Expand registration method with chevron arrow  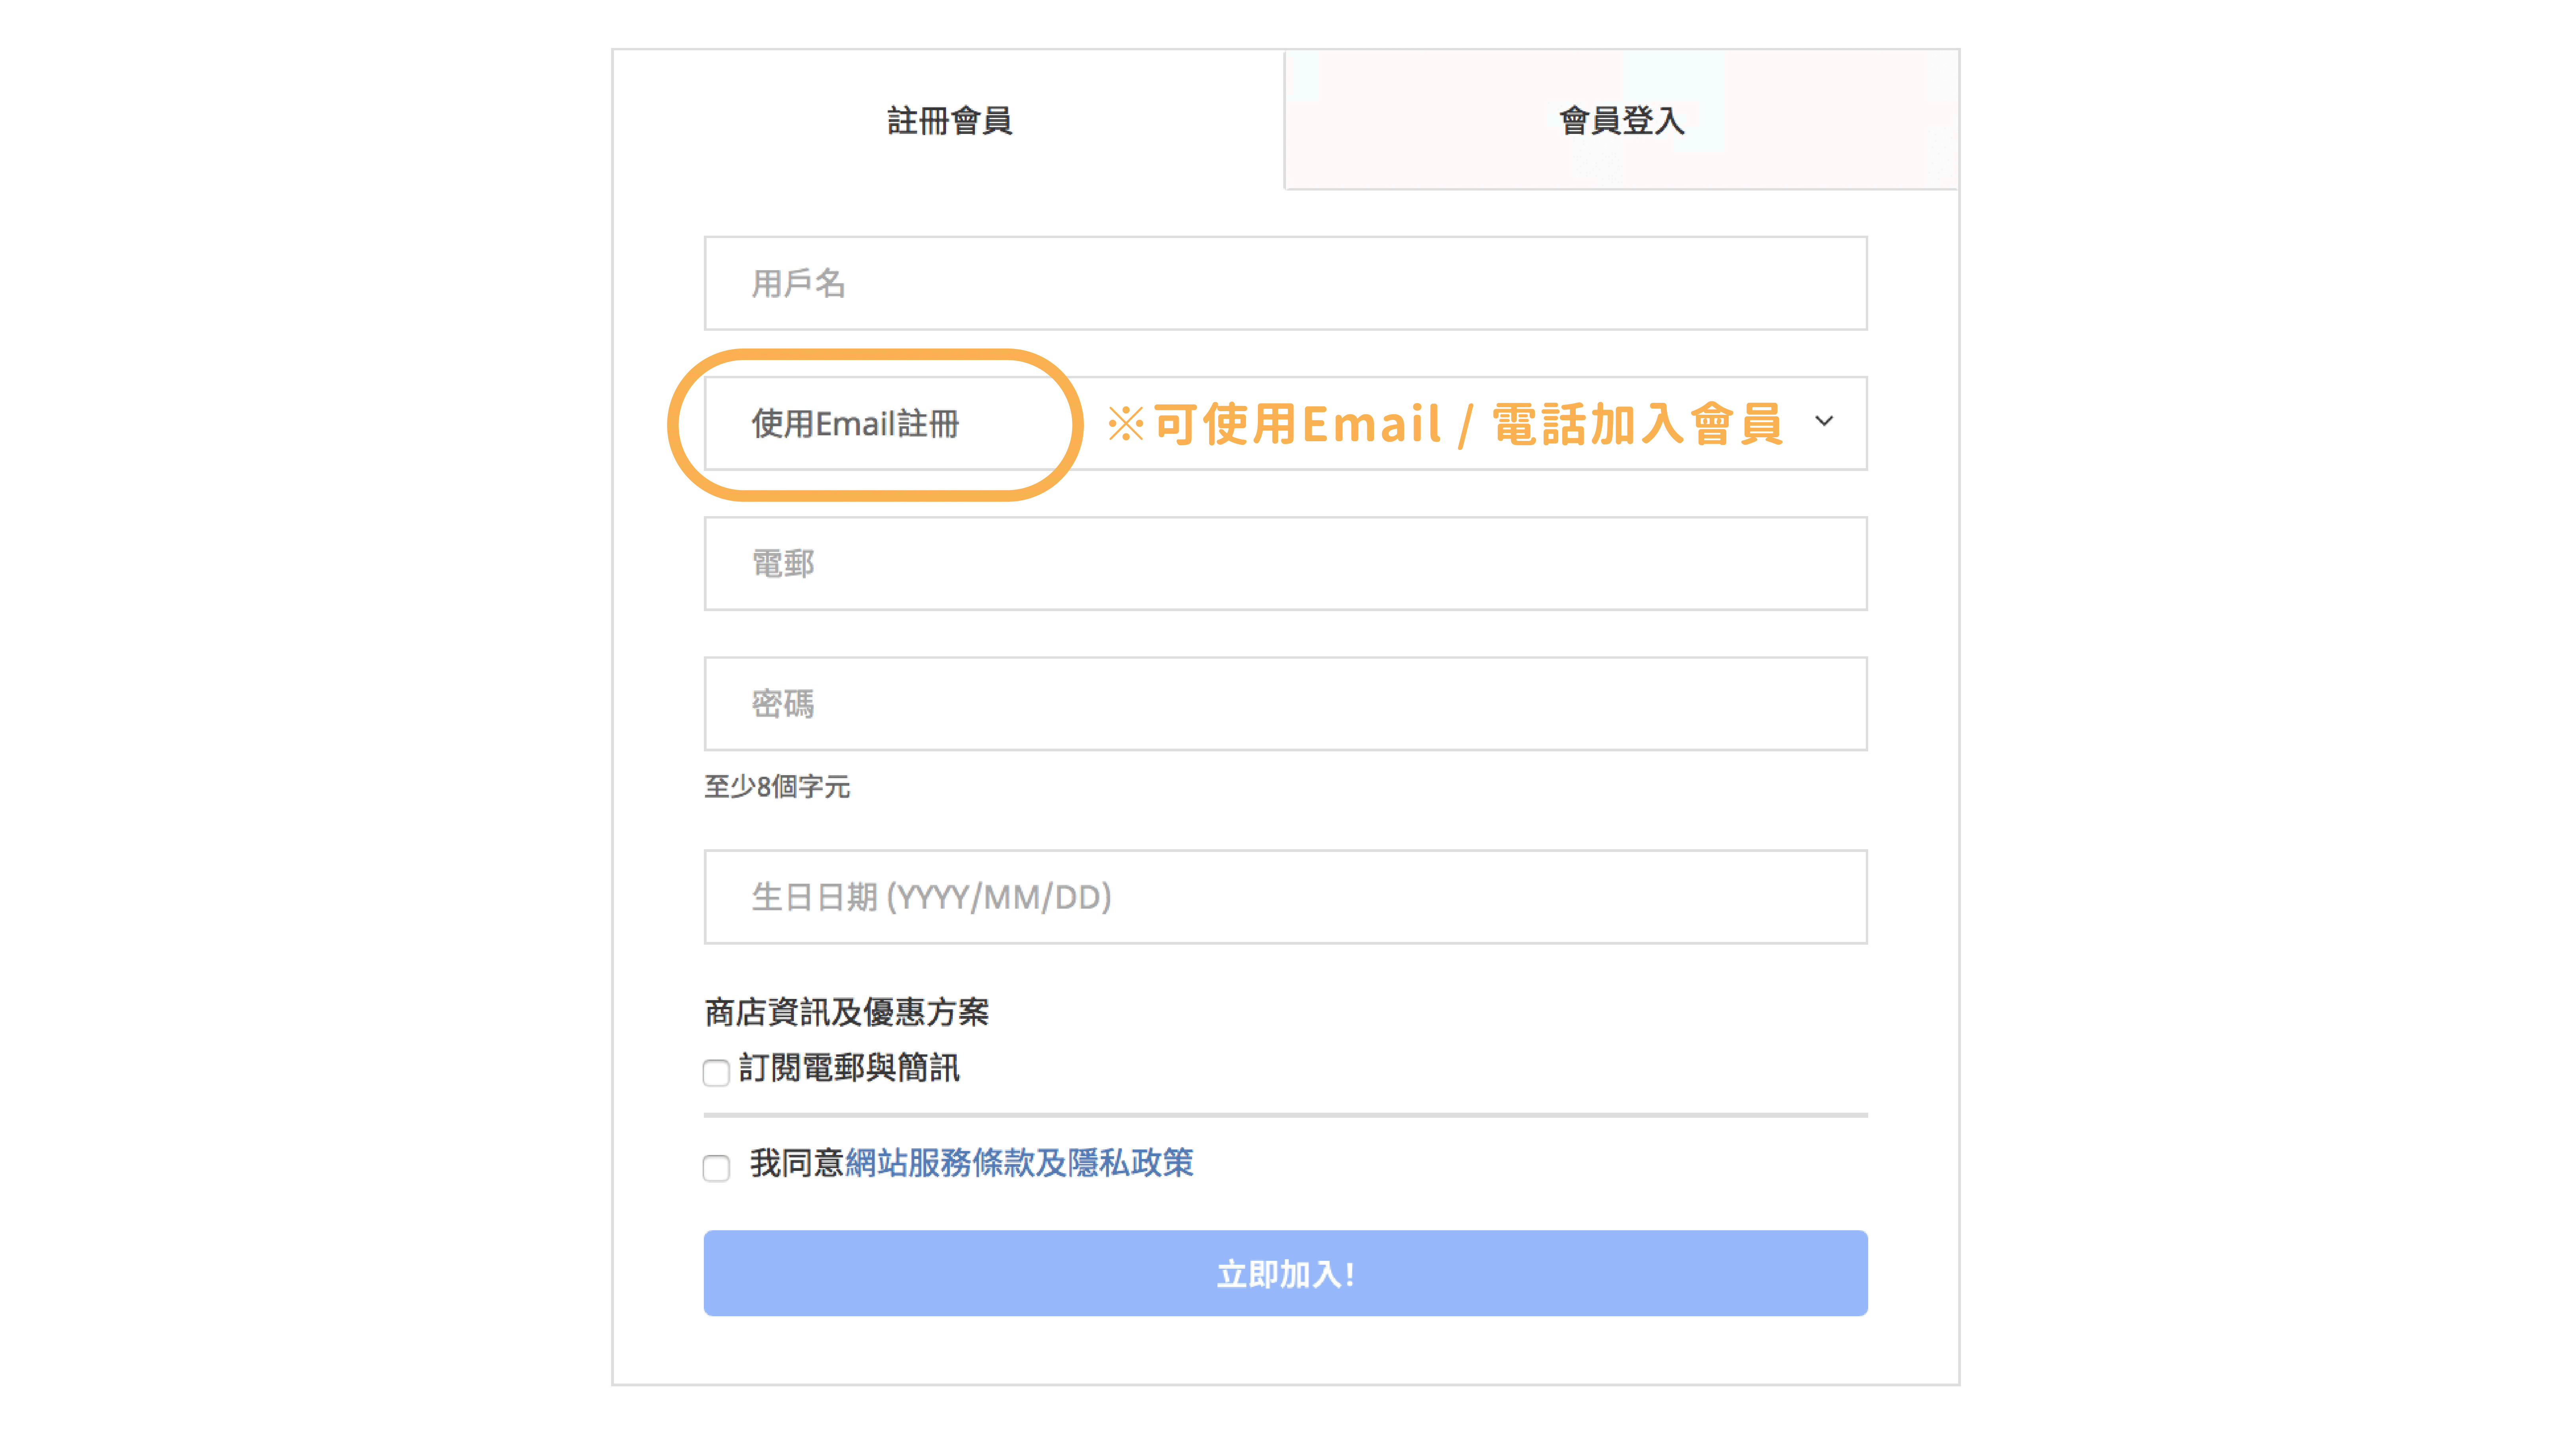1824,422
